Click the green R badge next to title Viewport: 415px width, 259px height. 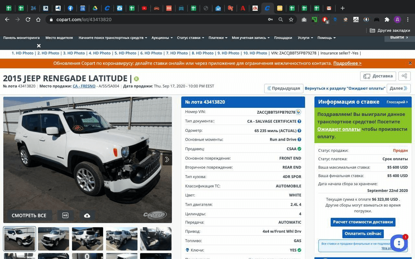(136, 79)
